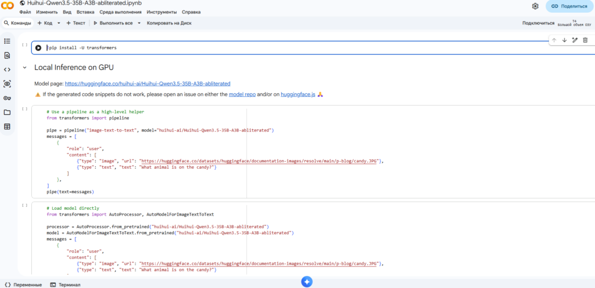Click the brackets of the pipeline helper cell
This screenshot has height=288, width=595.
tap(24, 109)
